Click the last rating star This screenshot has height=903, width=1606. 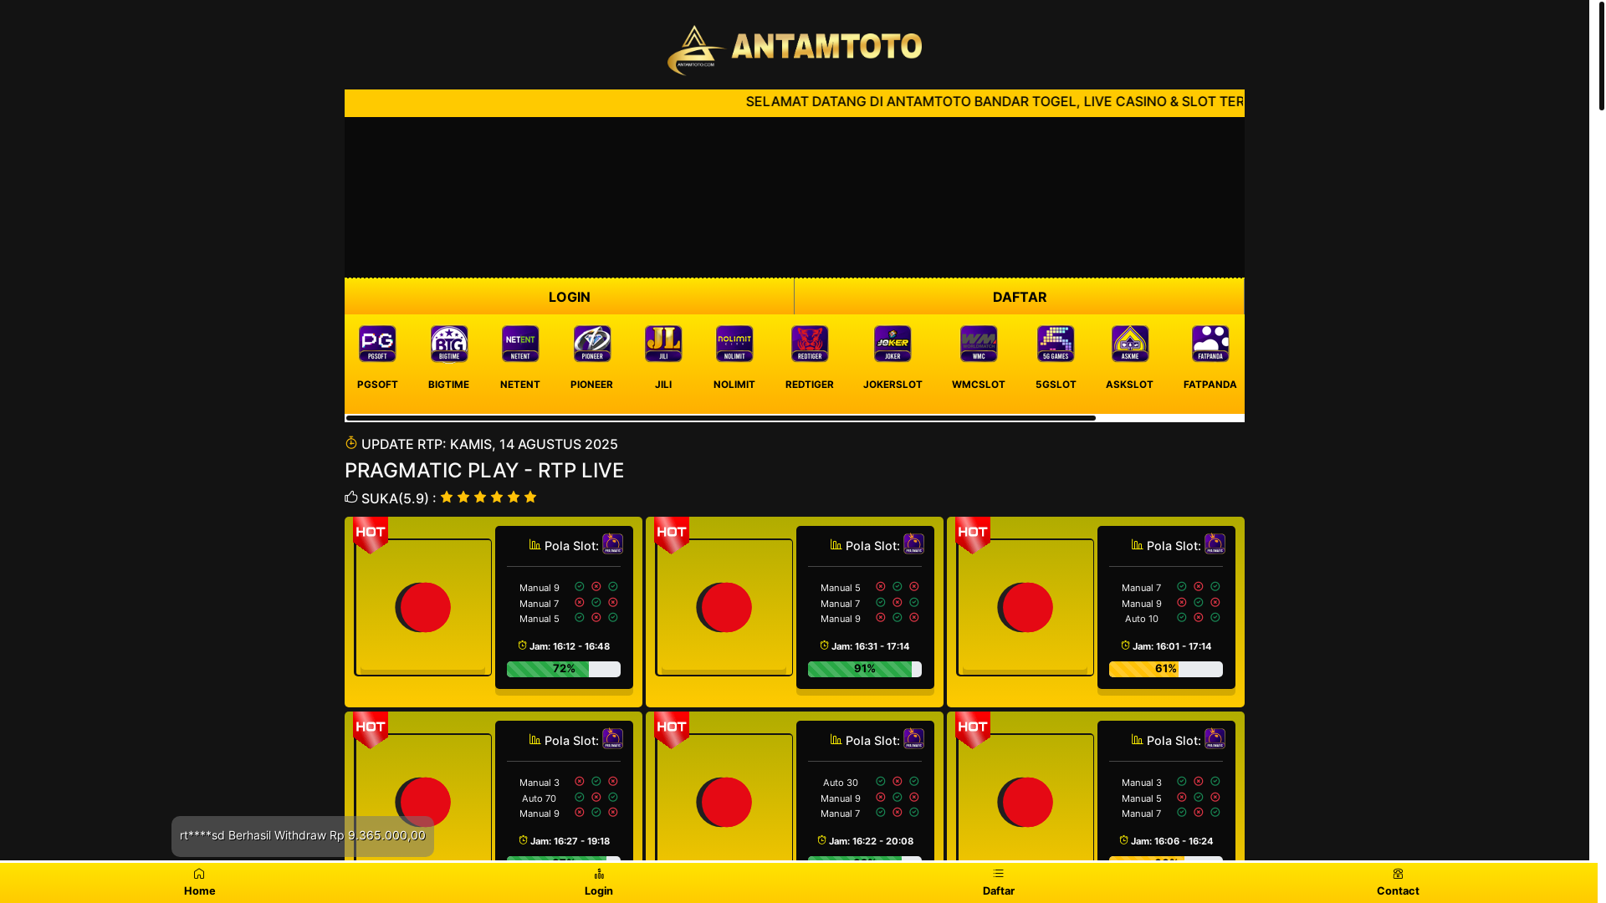pos(530,497)
